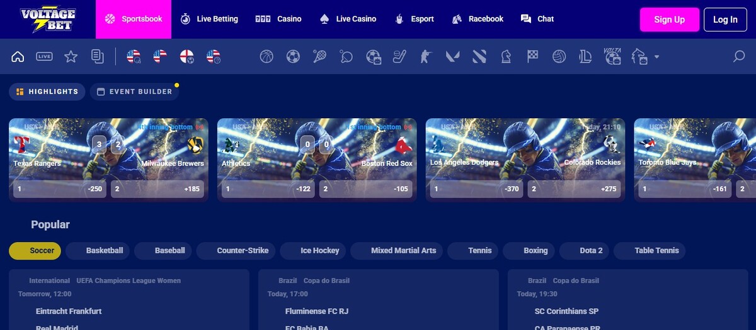Select the Soccer popular filter
The width and height of the screenshot is (756, 330).
coord(35,251)
